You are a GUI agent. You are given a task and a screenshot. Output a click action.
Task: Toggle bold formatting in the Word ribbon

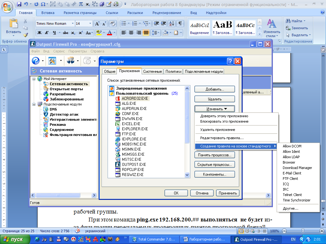pyautogui.click(x=39, y=33)
